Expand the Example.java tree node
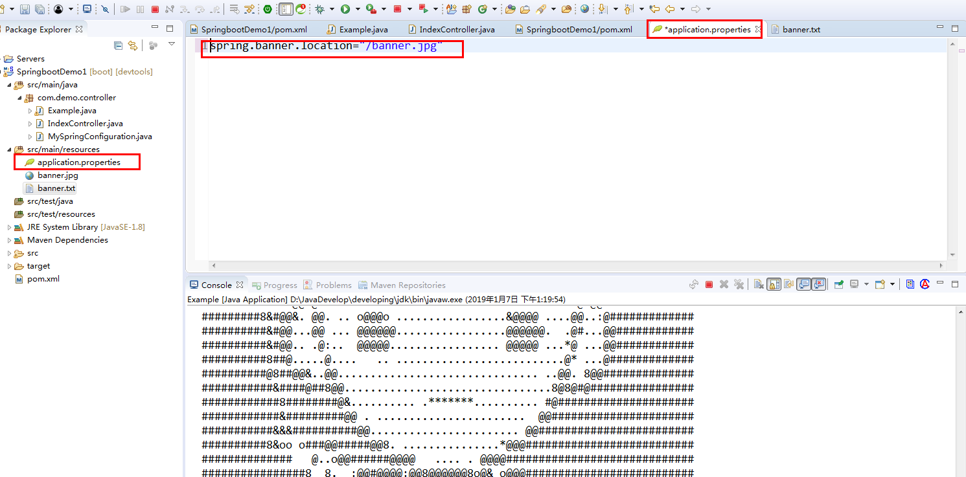The width and height of the screenshot is (966, 477). point(30,111)
